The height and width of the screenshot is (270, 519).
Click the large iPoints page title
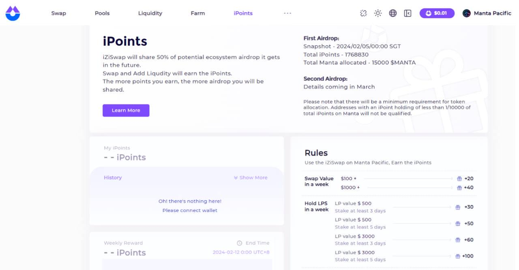pos(125,41)
